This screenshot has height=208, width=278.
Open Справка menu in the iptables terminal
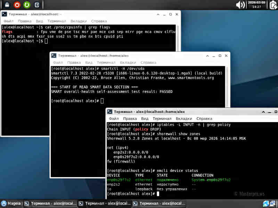coord(204,119)
